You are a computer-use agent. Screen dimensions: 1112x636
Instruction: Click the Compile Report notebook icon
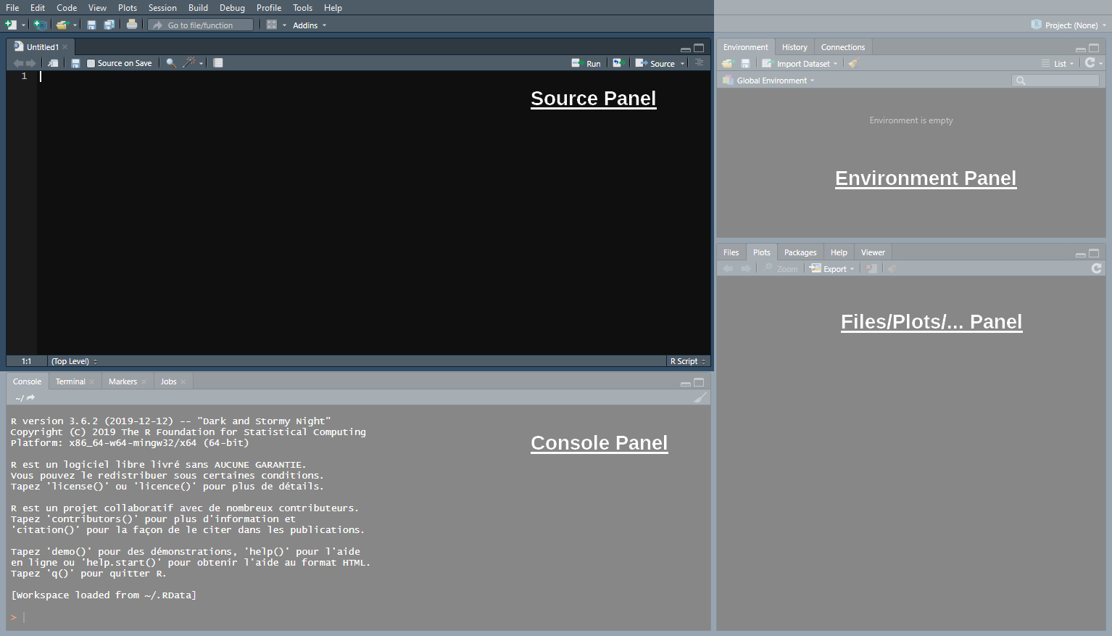coord(217,63)
